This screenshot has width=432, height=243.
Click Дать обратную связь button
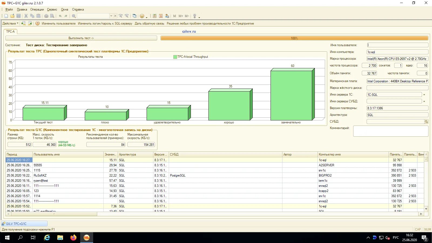(149, 23)
